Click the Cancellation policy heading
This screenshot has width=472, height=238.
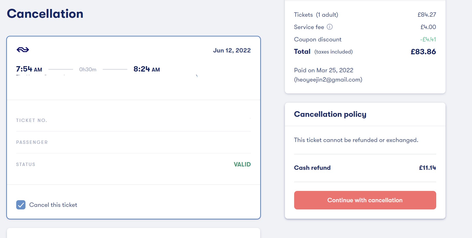click(x=330, y=114)
